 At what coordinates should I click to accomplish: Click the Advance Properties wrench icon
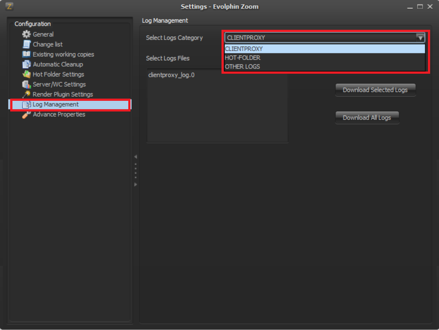tap(26, 115)
